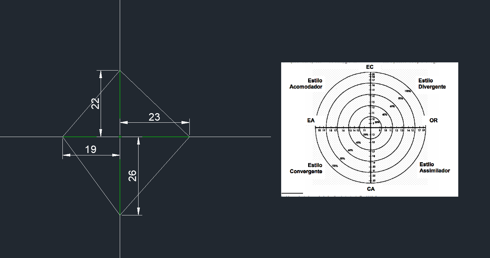Click the Estilo Acomodador label

point(306,84)
